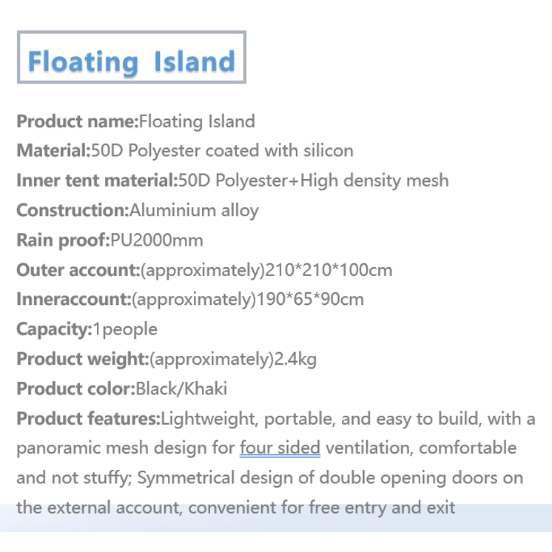Click the 'Product name:' label
Viewport: 552px width, 552px height.
click(x=78, y=121)
